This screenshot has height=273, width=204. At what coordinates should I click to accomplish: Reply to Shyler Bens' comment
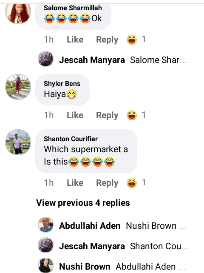(x=107, y=116)
